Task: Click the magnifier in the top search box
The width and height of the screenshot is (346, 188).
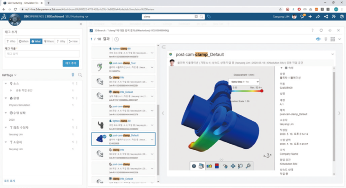Action: pos(202,17)
